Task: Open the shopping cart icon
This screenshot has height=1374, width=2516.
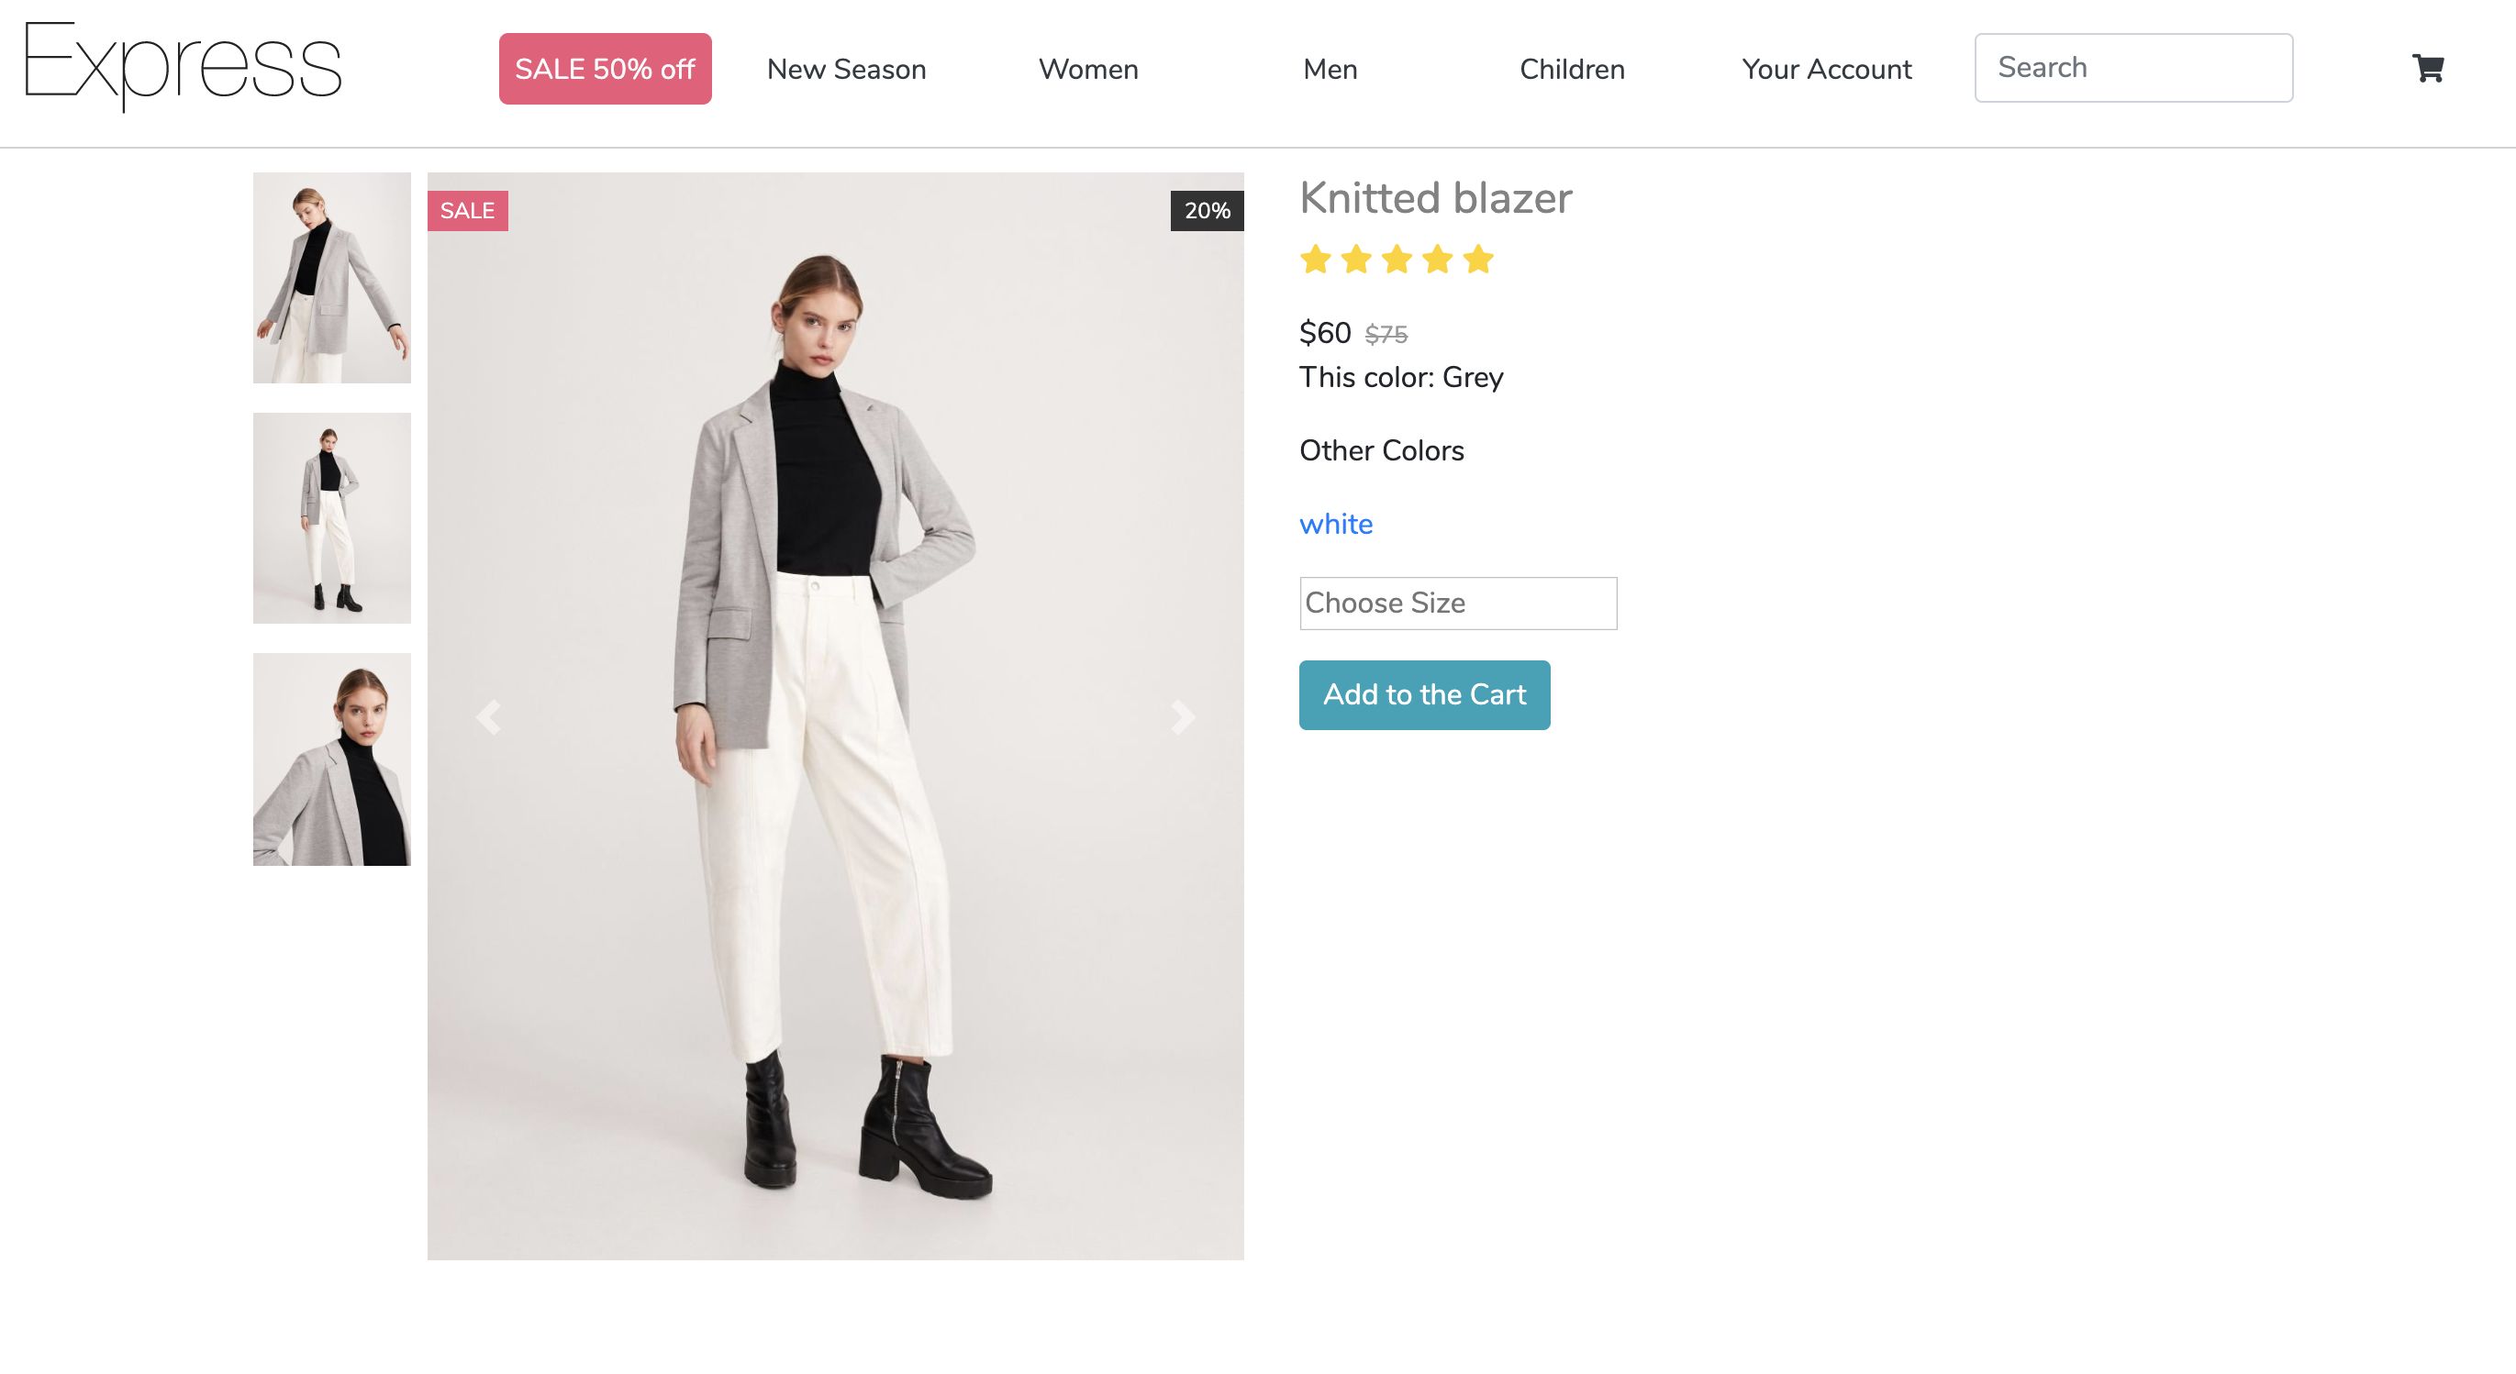Action: pos(2427,69)
